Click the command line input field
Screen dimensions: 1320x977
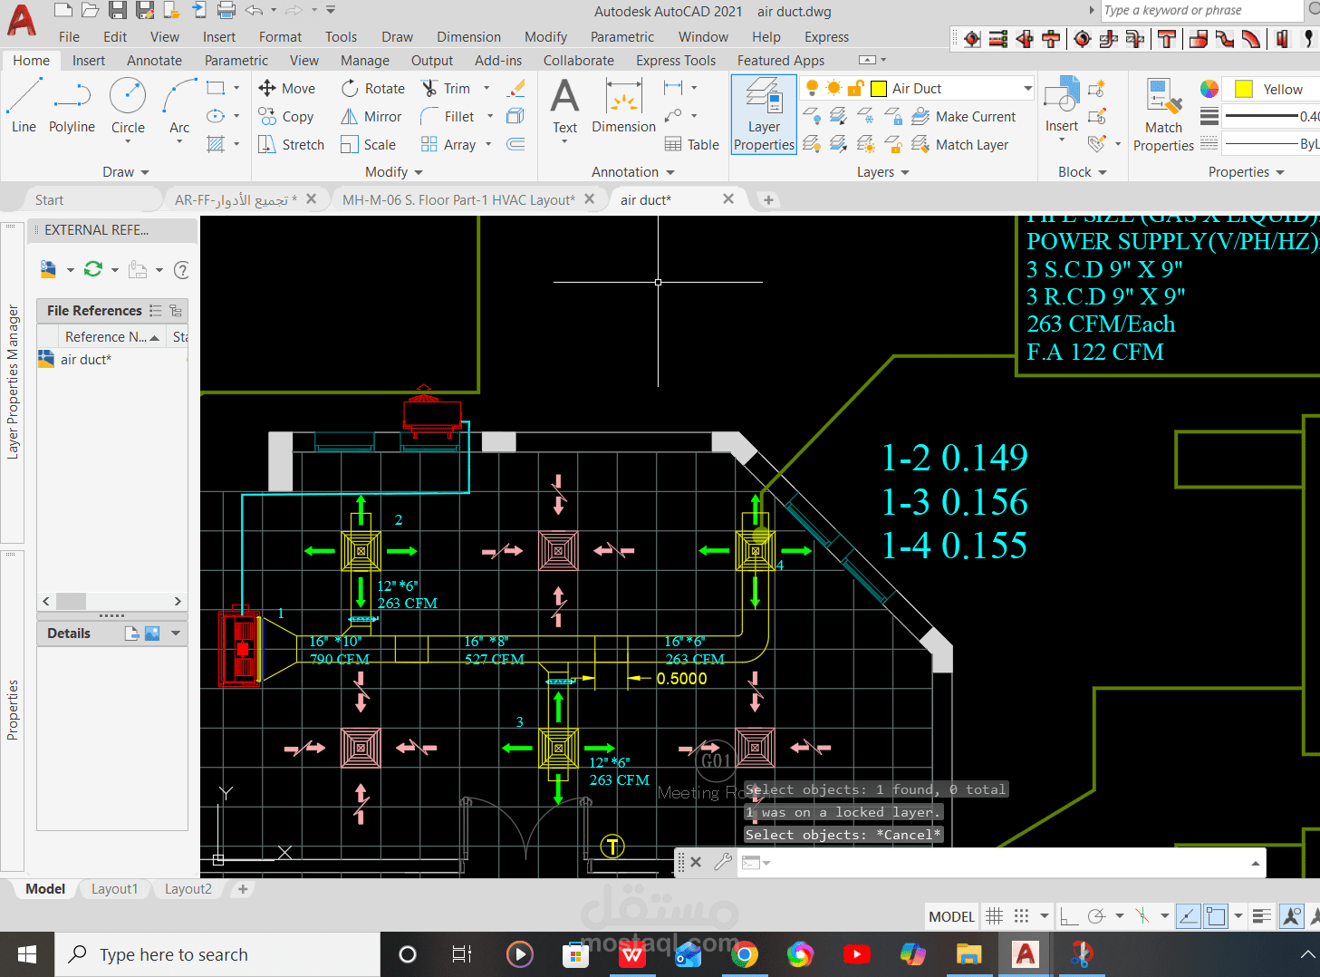[x=1006, y=862]
